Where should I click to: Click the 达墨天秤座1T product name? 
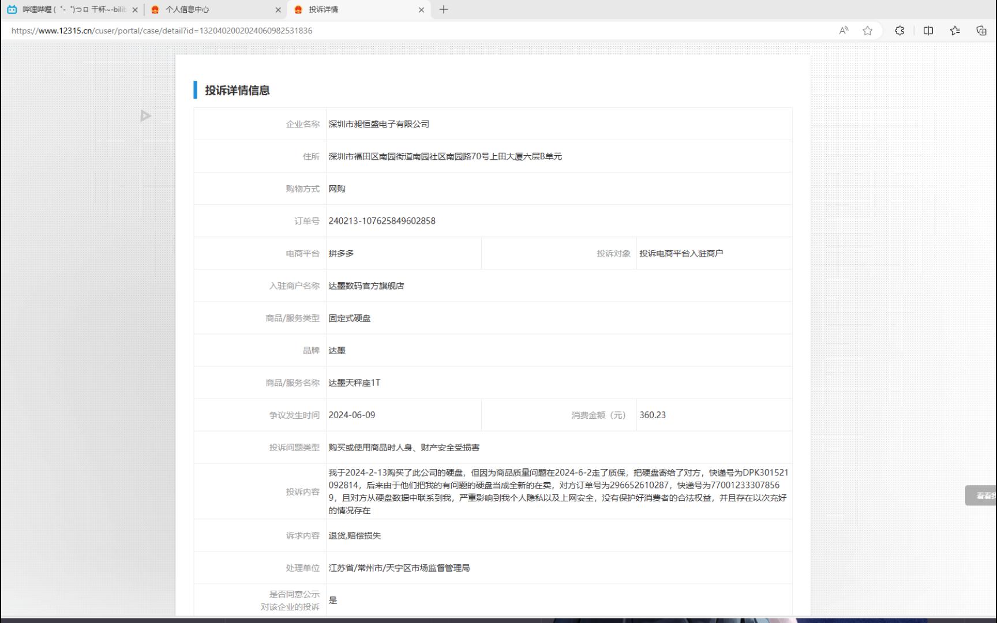[354, 382]
